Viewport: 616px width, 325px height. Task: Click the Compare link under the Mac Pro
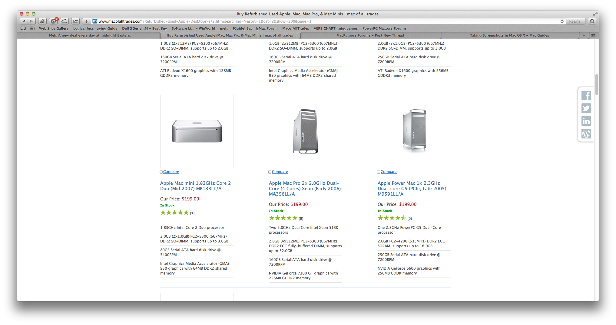[x=280, y=172]
